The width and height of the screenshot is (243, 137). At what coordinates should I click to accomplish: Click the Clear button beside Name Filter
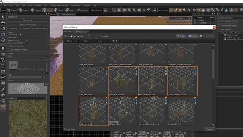[x=78, y=32]
